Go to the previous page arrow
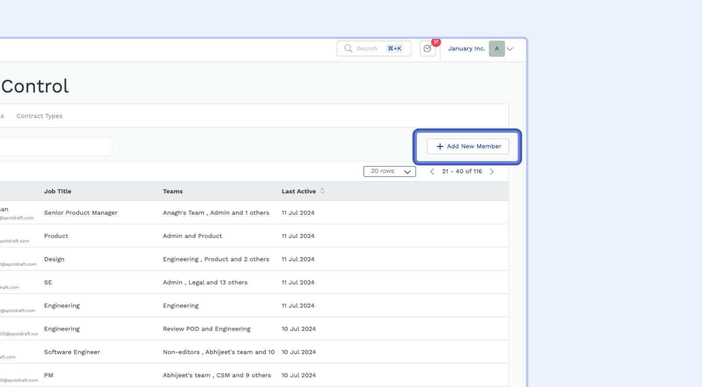The width and height of the screenshot is (702, 387). pyautogui.click(x=432, y=171)
